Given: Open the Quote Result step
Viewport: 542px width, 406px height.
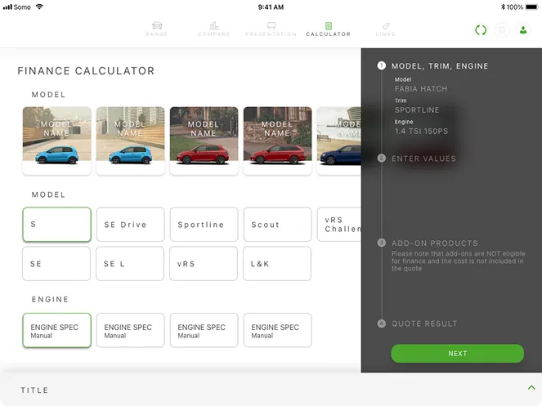Looking at the screenshot, I should [424, 323].
